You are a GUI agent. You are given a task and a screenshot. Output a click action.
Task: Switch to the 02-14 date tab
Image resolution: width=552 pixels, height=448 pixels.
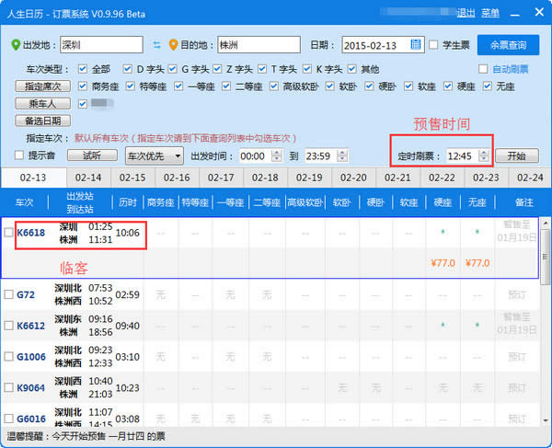click(x=88, y=178)
